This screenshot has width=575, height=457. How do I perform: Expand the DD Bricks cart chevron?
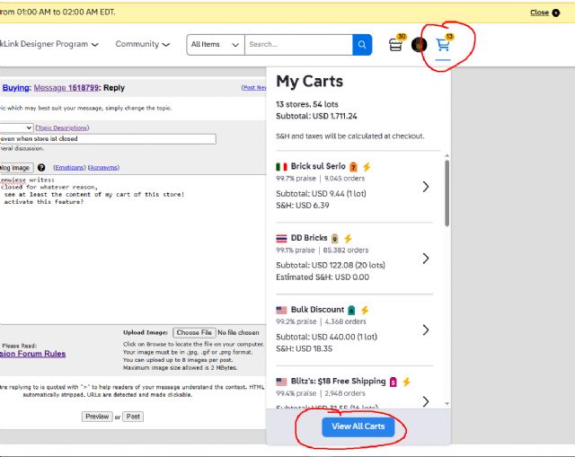(x=426, y=259)
